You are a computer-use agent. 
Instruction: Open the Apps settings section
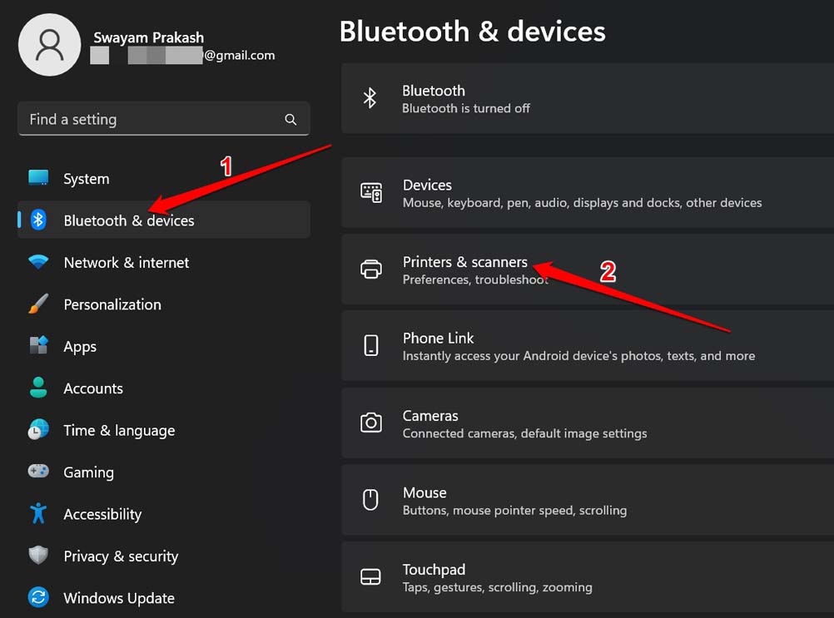(80, 347)
